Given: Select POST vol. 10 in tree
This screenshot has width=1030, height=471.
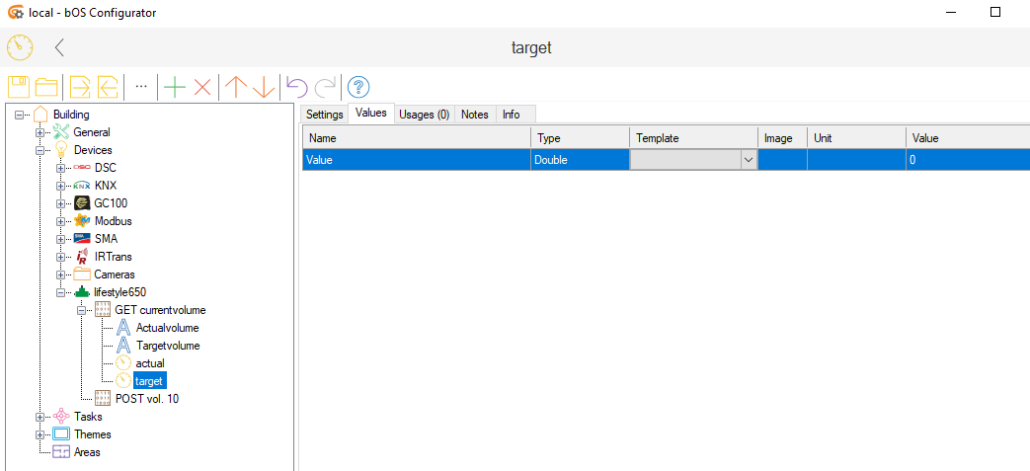Looking at the screenshot, I should tap(147, 399).
